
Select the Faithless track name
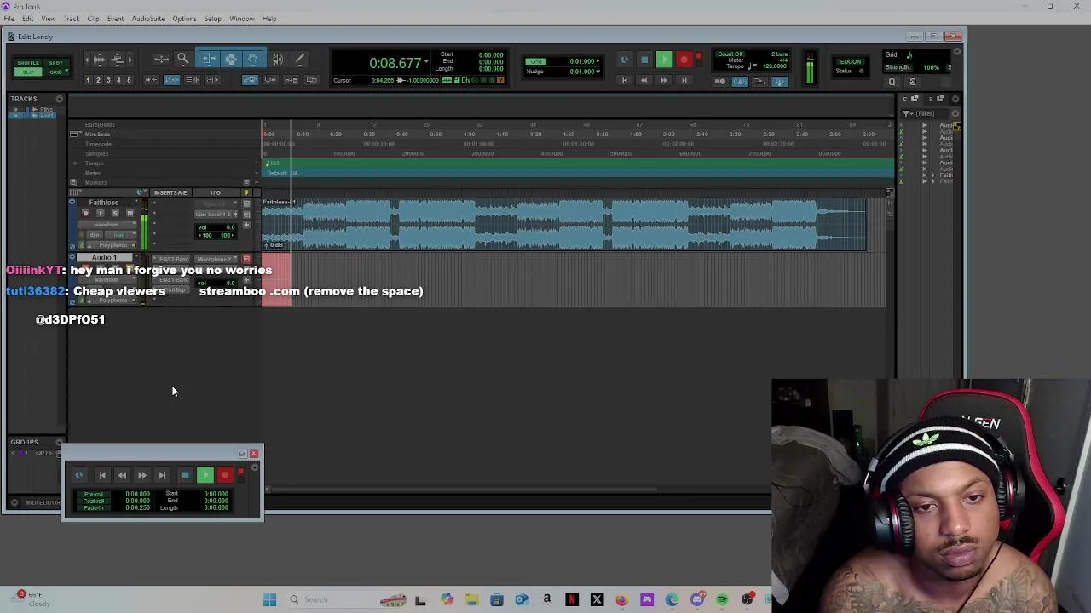(104, 203)
